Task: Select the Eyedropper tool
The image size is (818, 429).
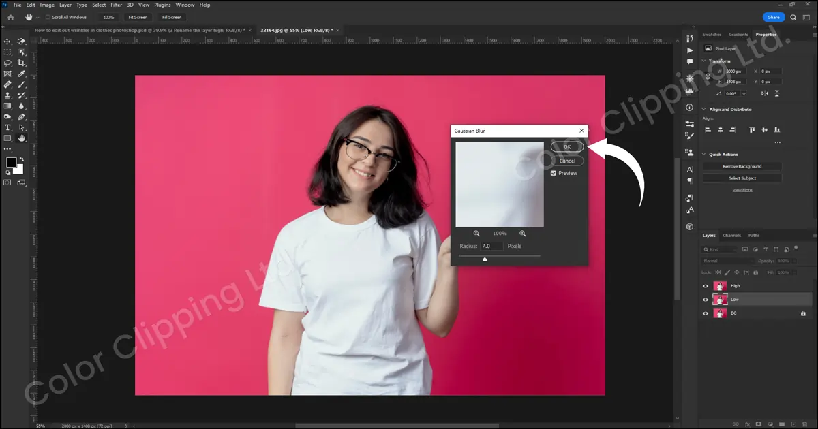Action: tap(22, 74)
